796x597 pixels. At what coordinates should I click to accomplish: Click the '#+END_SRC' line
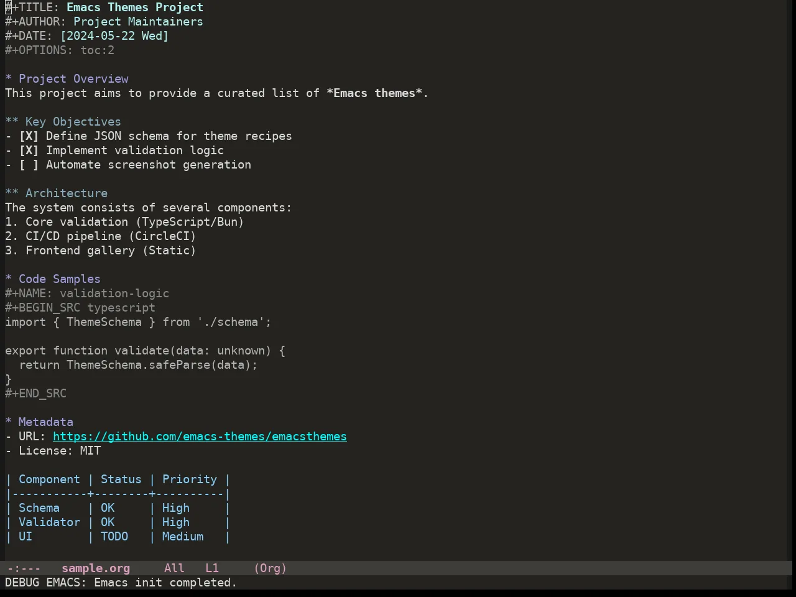click(x=35, y=394)
